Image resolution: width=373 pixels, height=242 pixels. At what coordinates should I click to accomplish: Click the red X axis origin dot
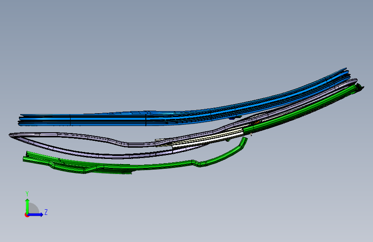tap(27, 215)
